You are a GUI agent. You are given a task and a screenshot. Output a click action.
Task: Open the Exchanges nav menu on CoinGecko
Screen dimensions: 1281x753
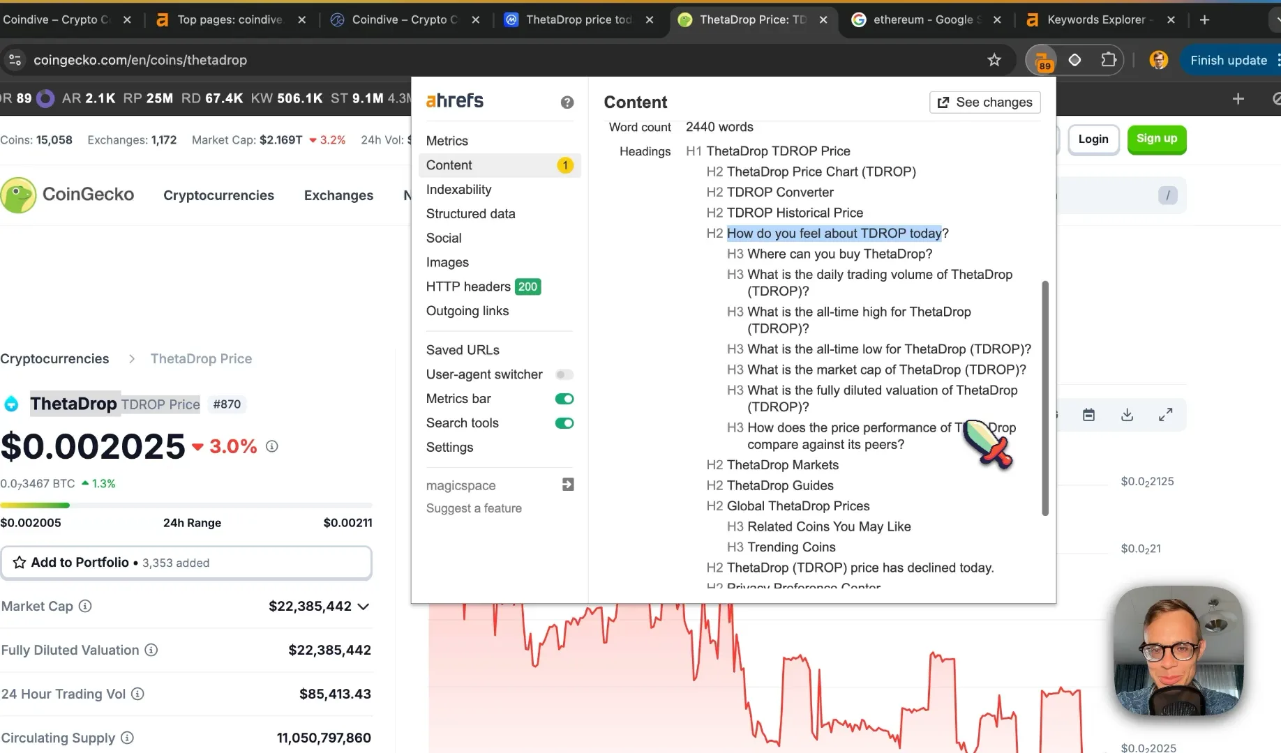tap(338, 195)
